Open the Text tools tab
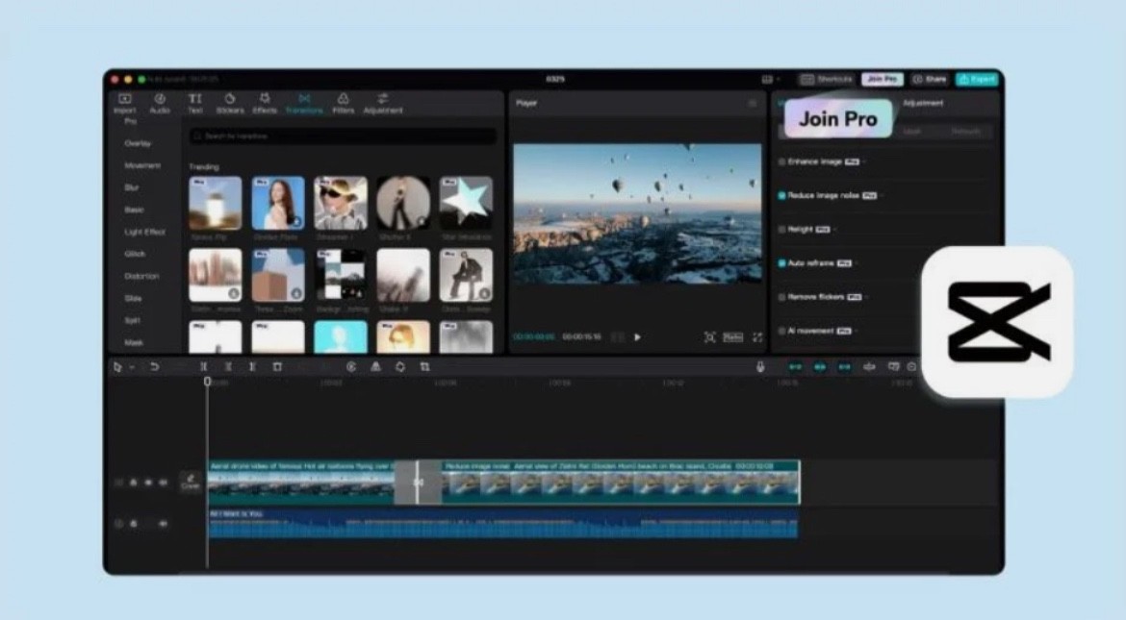 point(194,104)
